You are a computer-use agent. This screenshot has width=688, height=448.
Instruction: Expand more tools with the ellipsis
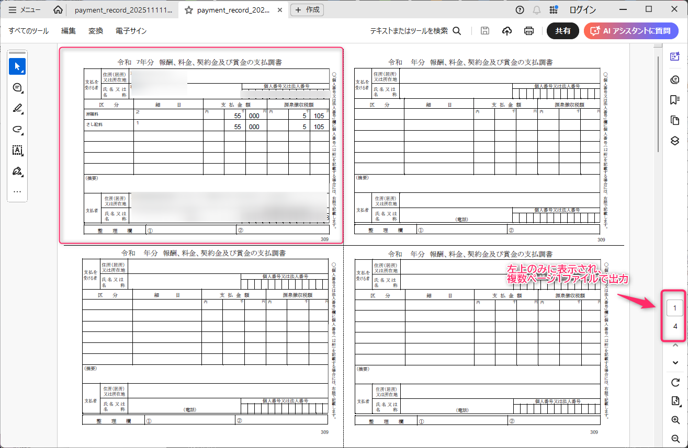coord(17,192)
